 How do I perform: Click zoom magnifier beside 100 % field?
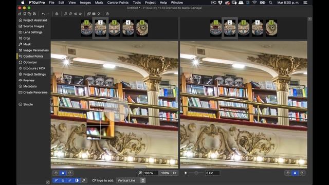[x=140, y=173]
